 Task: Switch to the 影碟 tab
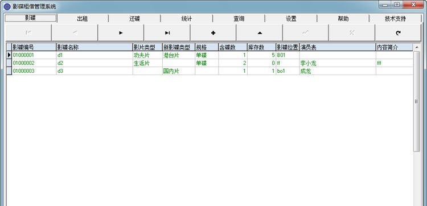(x=31, y=18)
